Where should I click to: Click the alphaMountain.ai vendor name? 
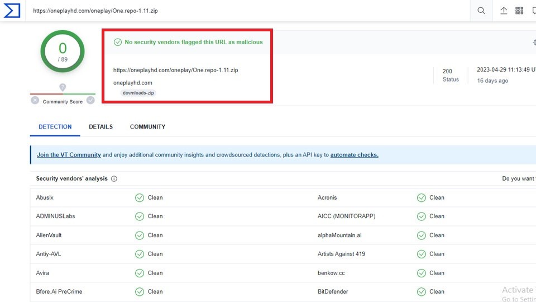pos(339,235)
